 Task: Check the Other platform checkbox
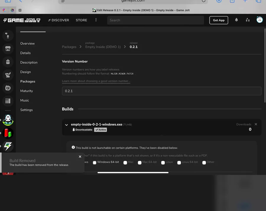click(x=204, y=162)
